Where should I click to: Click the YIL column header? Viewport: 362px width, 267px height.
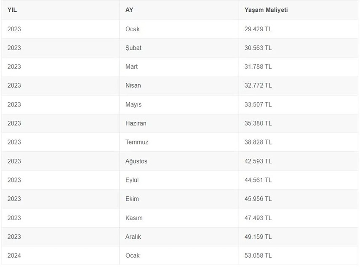[12, 10]
